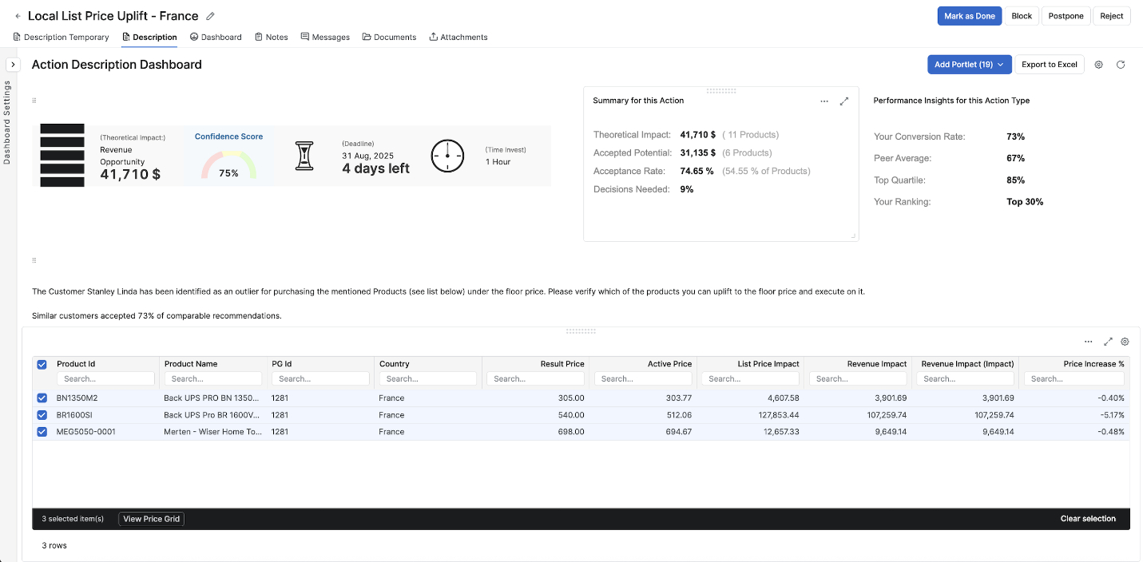
Task: Click View Price Grid button
Action: 151,519
